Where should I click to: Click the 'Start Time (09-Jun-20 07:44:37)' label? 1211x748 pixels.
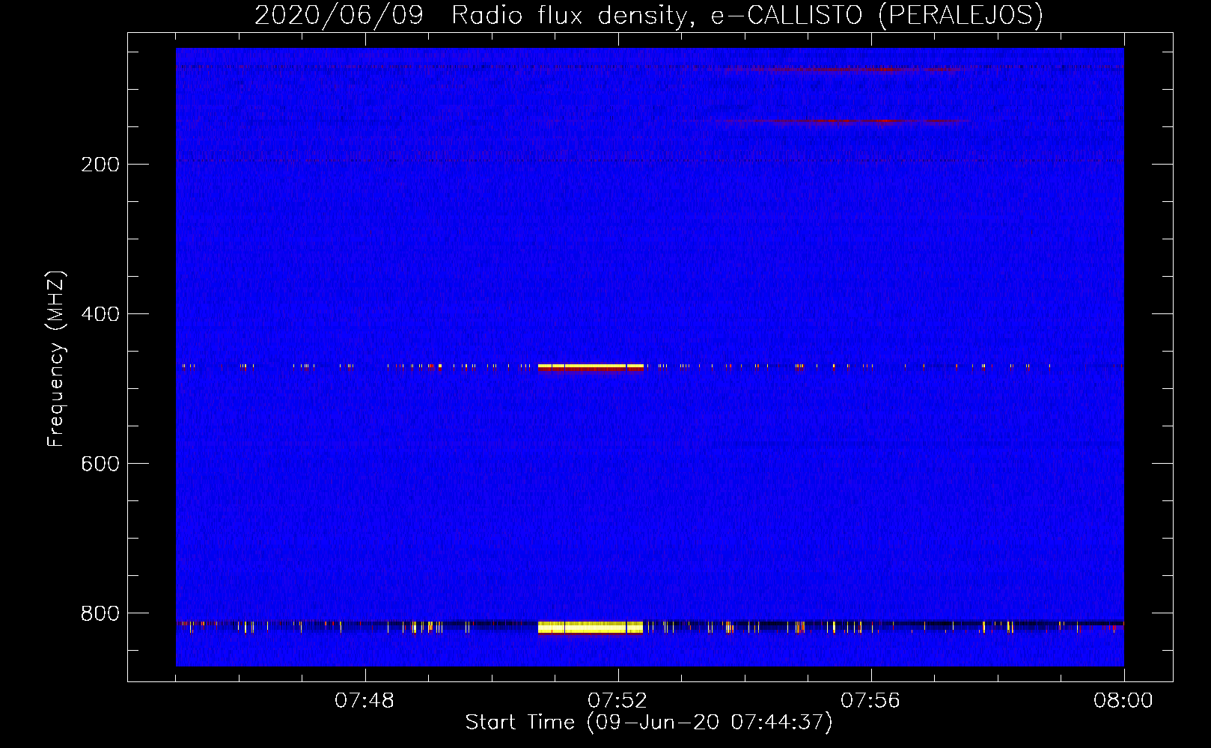click(649, 723)
